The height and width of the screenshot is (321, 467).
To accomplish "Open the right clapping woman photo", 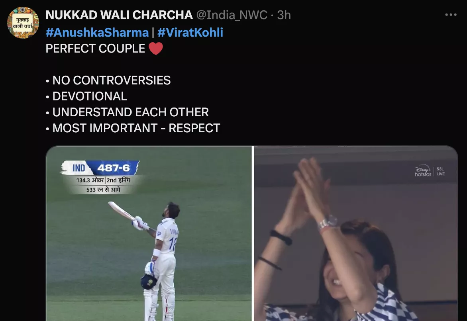I will point(355,233).
